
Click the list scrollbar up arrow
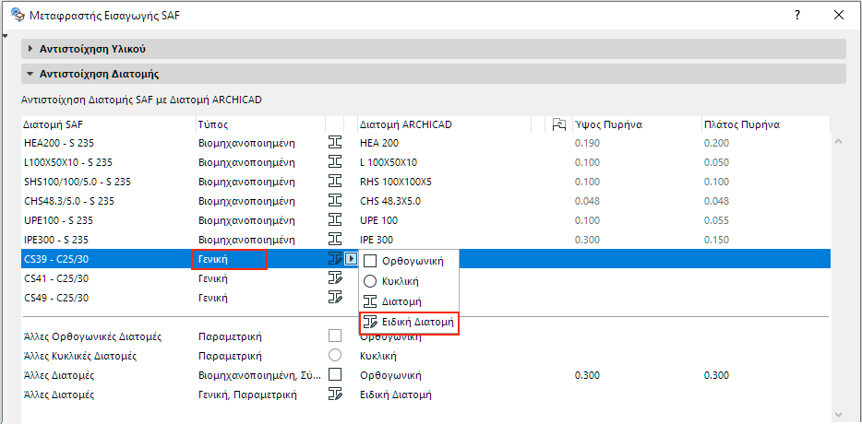[x=838, y=142]
